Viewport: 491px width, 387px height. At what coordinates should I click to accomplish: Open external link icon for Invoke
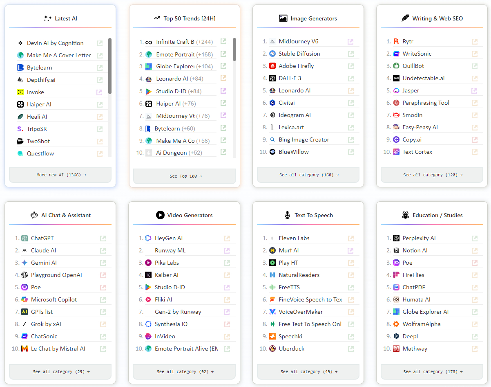click(x=100, y=92)
